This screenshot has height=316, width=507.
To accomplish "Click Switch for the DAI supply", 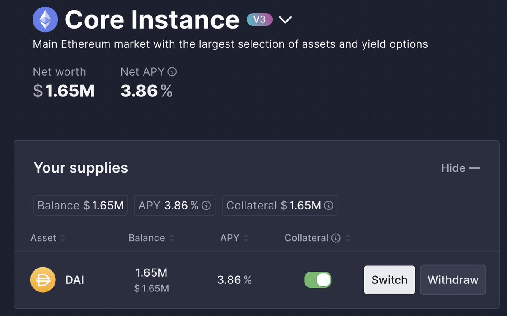I will (x=389, y=280).
